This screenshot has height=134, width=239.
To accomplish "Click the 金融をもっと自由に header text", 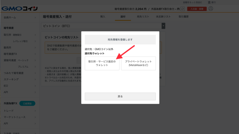I will [192, 2].
